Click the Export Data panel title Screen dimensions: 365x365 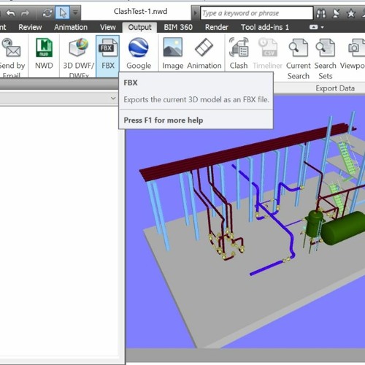click(x=335, y=88)
